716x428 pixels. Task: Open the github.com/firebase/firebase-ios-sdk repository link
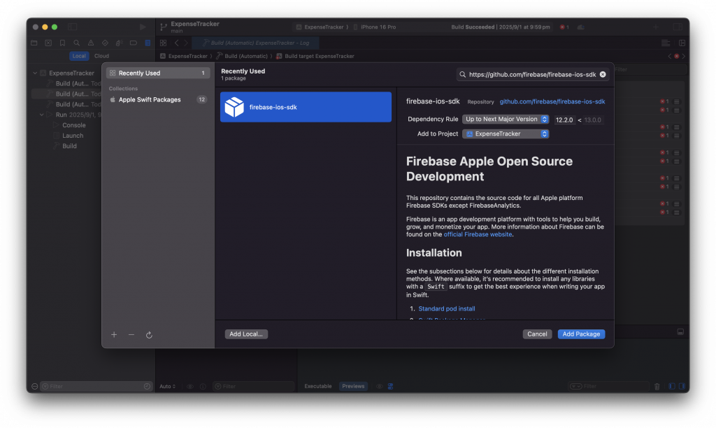(552, 101)
